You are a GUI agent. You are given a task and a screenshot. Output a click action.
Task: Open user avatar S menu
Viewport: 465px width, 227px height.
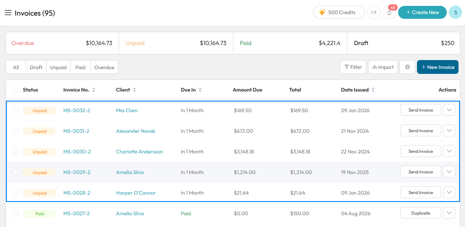456,12
